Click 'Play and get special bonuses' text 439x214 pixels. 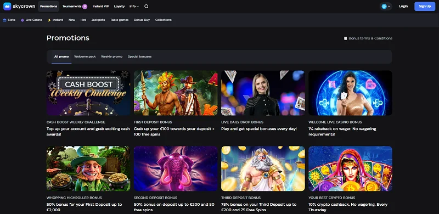tap(259, 129)
